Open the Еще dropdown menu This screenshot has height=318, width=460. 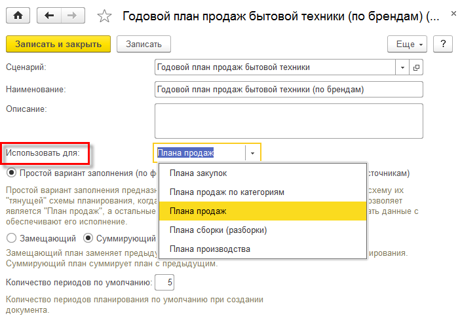click(x=408, y=44)
